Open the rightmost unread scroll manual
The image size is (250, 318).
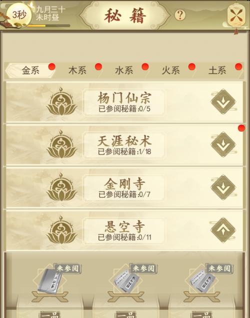coord(202,281)
